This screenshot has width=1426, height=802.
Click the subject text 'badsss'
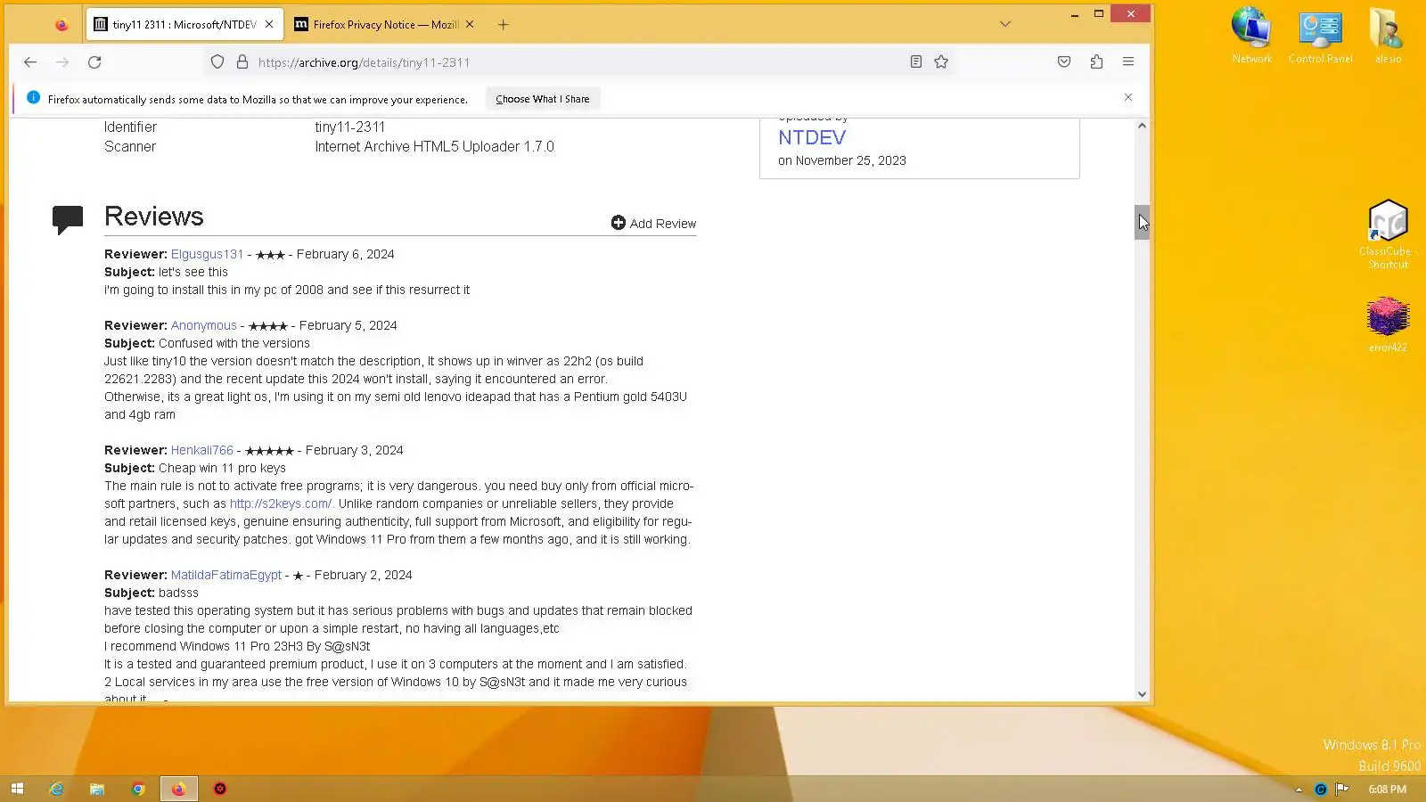(178, 593)
